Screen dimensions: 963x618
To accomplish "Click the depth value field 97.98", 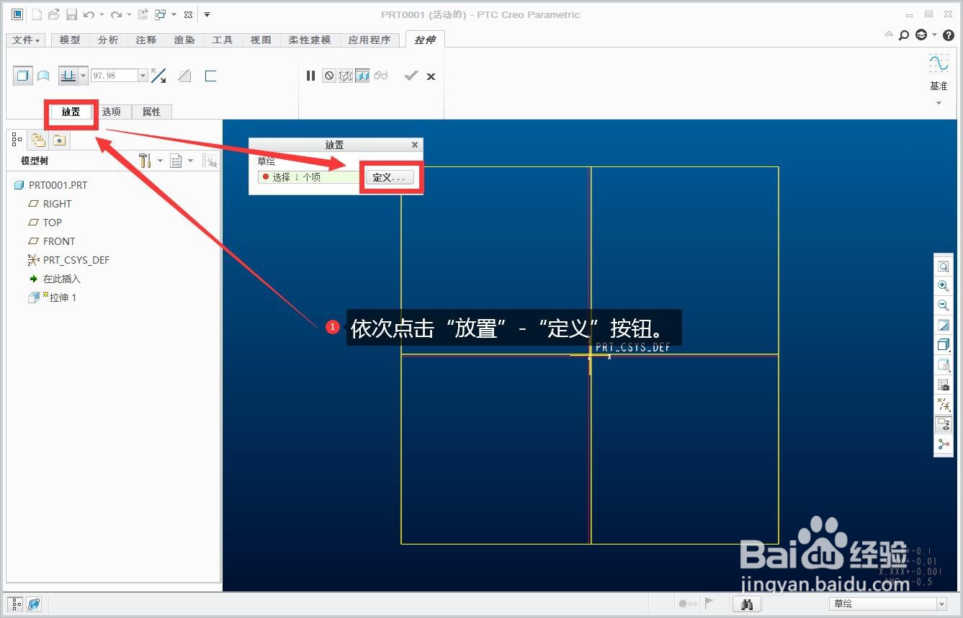I will [114, 76].
